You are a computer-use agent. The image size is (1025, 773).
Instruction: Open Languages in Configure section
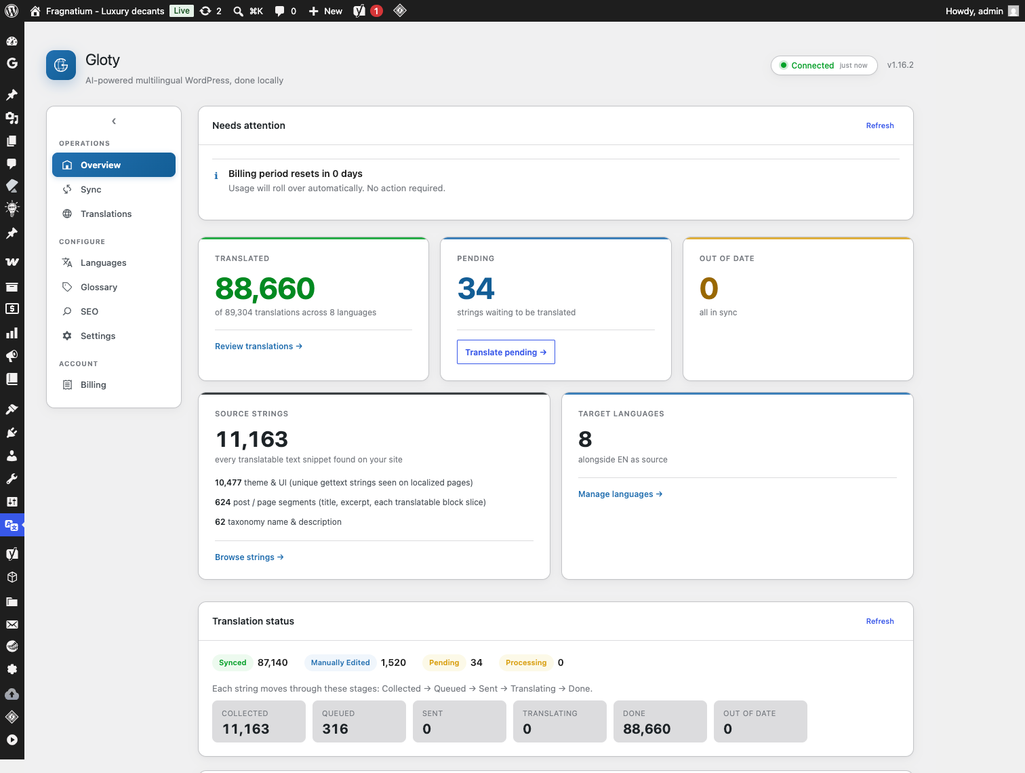(114, 262)
